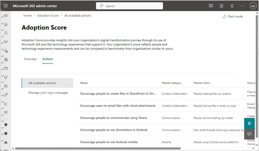Select All available actions in side list
Image resolution: width=259 pixels, height=151 pixels.
[48, 83]
